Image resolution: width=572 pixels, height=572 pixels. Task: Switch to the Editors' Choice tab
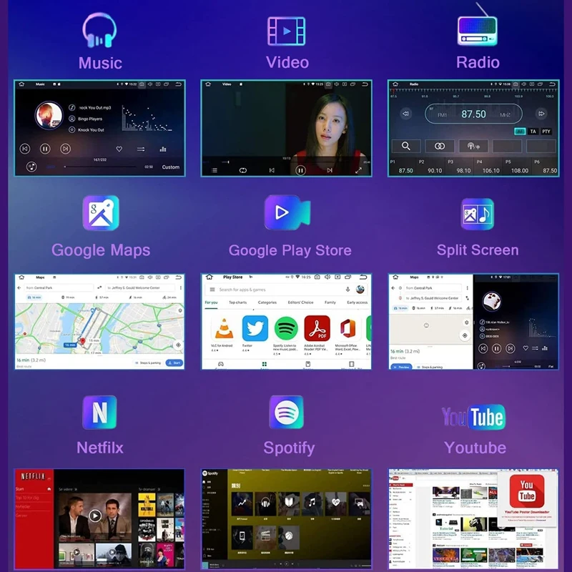click(300, 302)
